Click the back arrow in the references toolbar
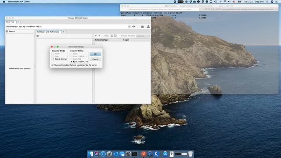The height and width of the screenshot is (158, 281). 96,36
